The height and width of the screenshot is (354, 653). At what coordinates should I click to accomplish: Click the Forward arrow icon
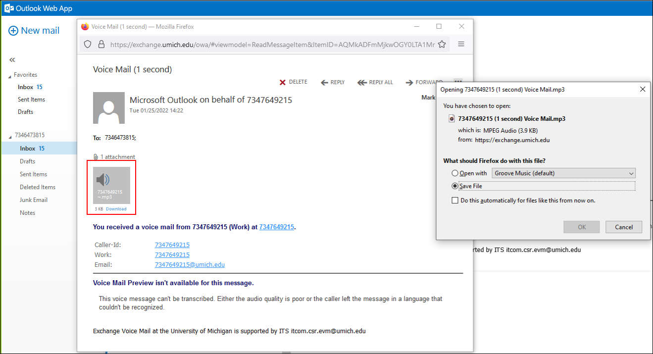[409, 82]
